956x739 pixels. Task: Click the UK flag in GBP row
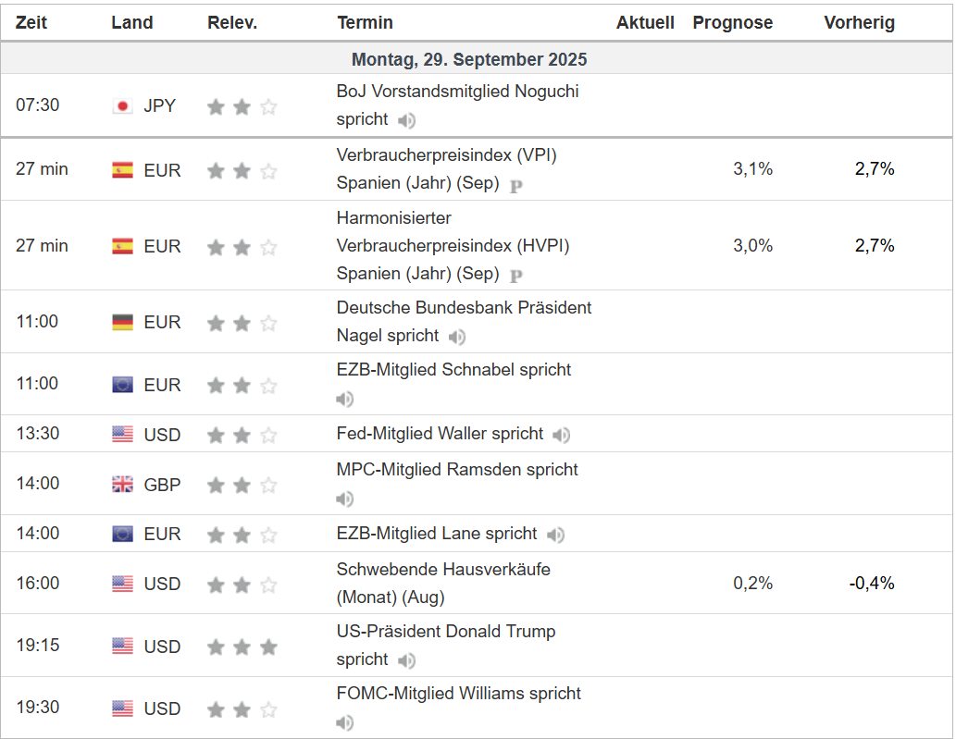pos(122,485)
